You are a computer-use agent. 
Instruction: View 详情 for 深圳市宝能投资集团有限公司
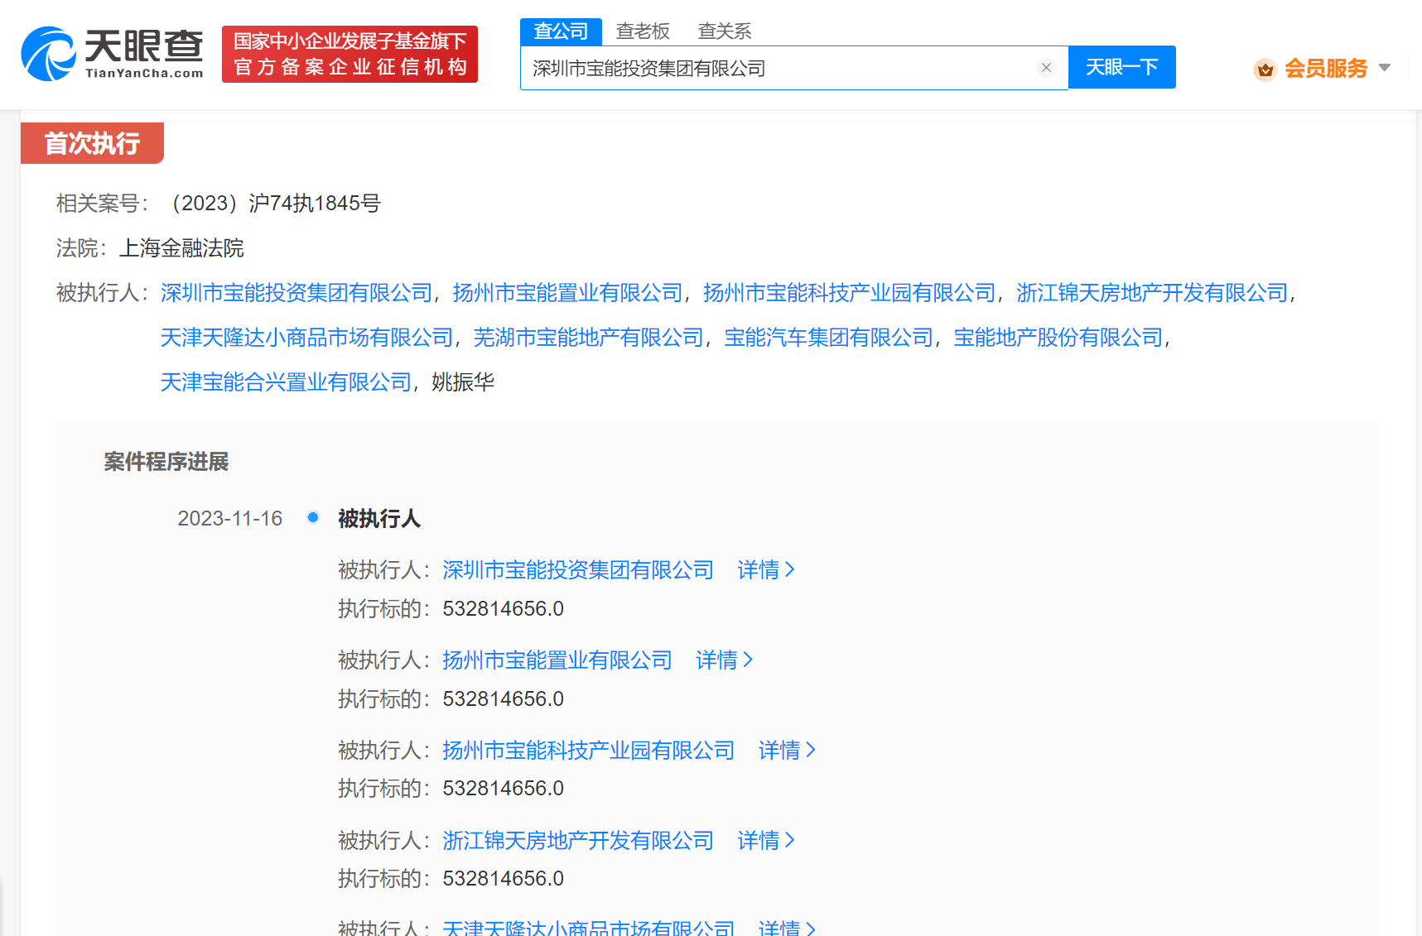click(x=766, y=570)
